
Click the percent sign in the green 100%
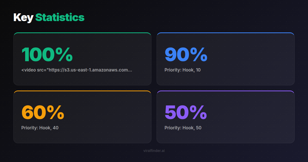point(64,55)
